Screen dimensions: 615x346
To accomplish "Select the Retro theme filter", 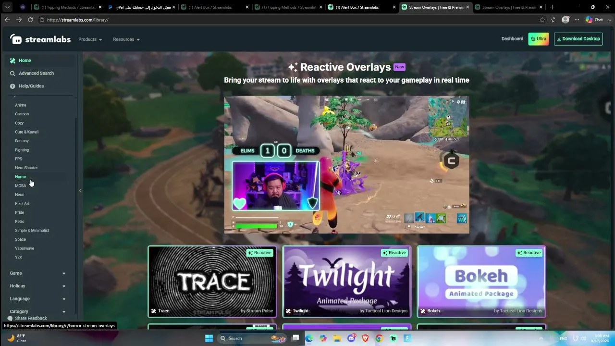I will (x=19, y=222).
